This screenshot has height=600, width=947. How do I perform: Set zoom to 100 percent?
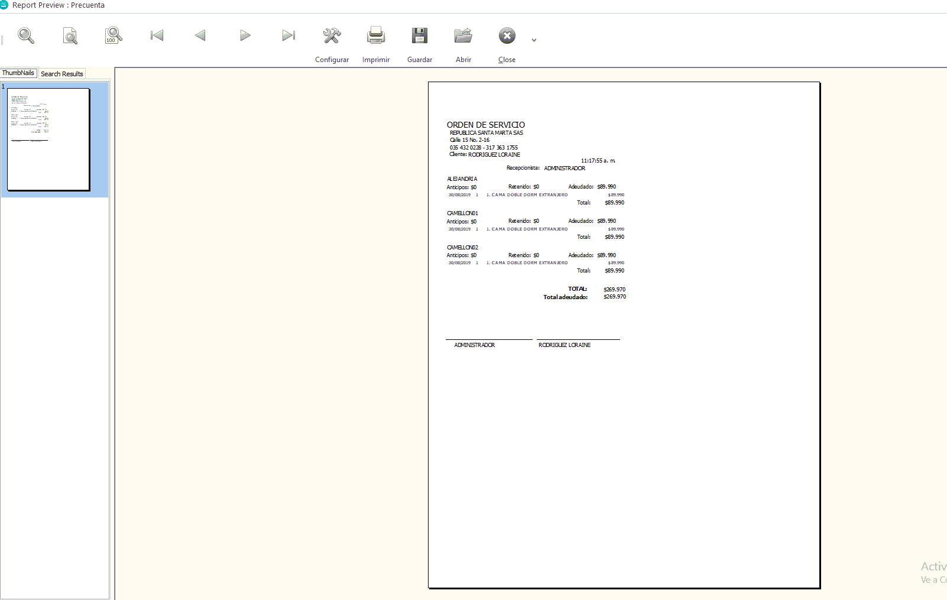pyautogui.click(x=113, y=36)
